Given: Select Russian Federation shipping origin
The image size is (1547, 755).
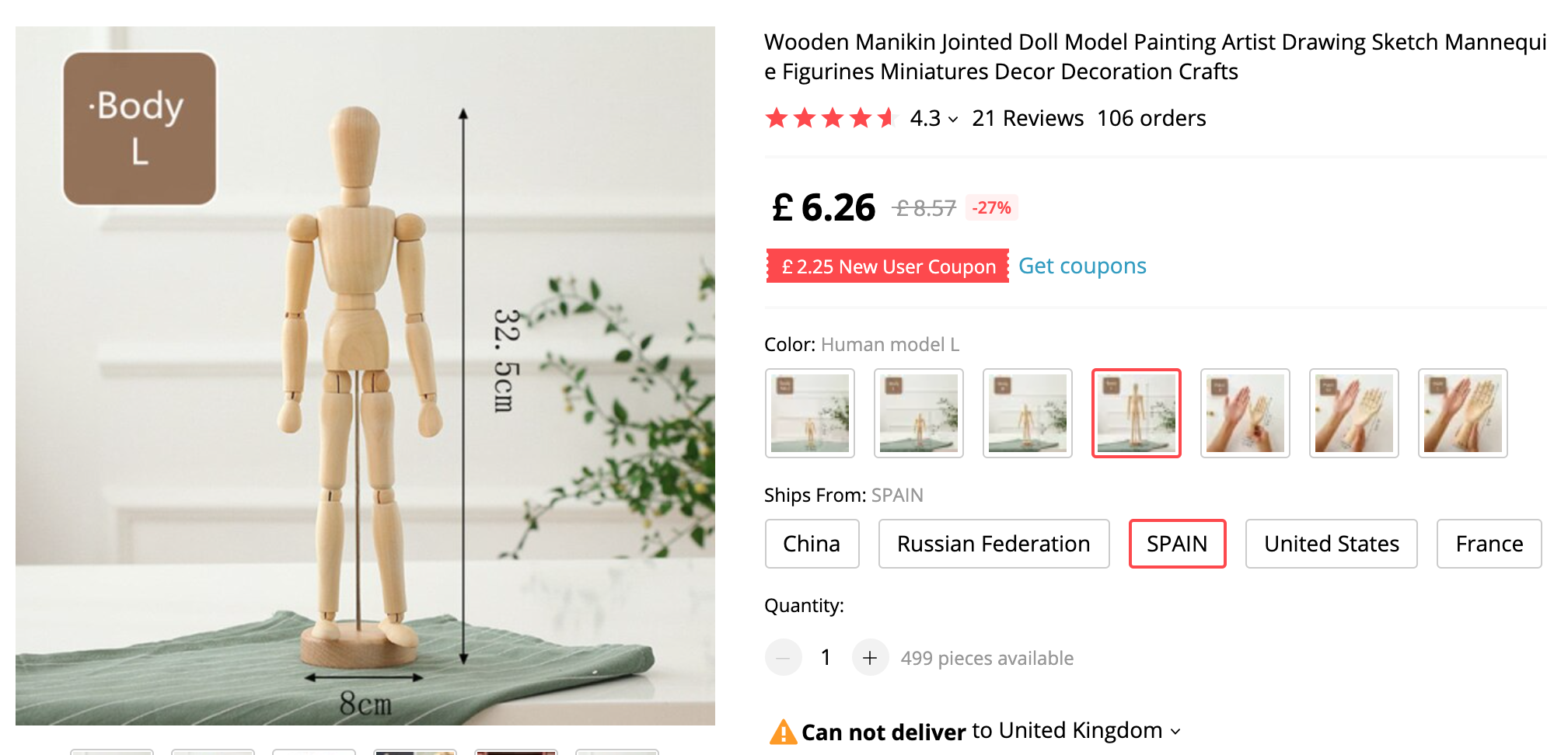Looking at the screenshot, I should [994, 544].
